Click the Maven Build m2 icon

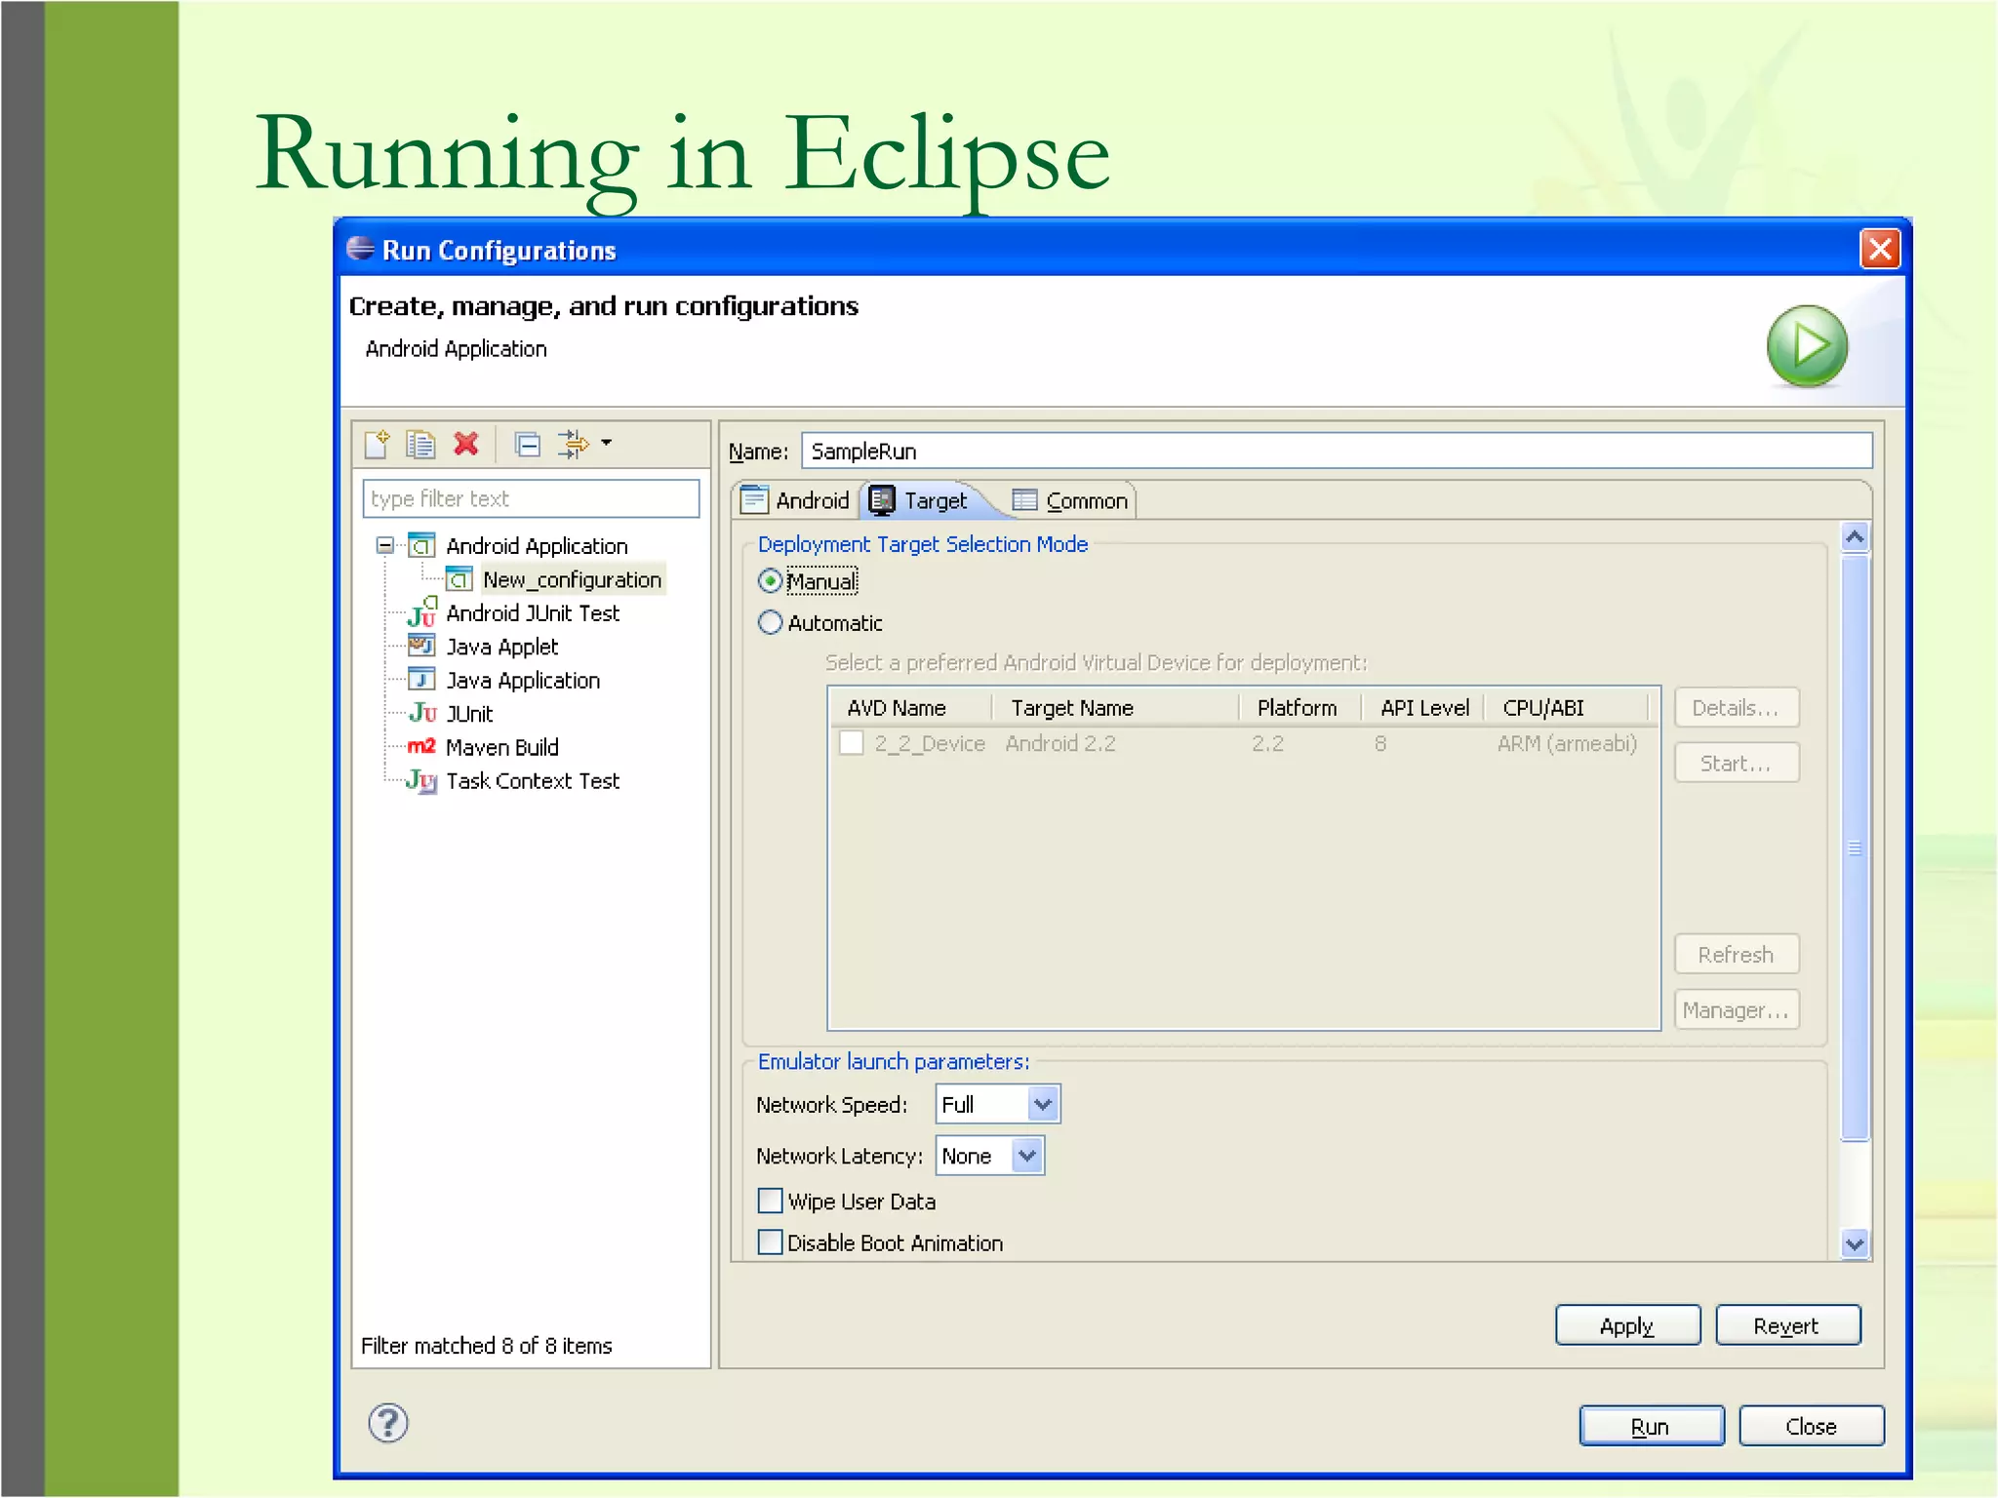point(421,746)
